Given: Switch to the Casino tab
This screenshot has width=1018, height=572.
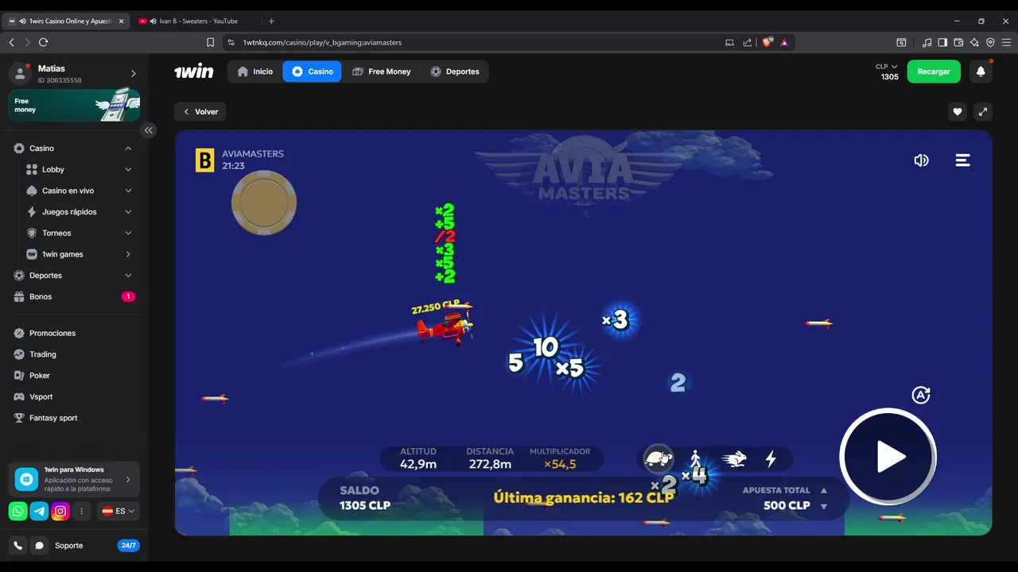Looking at the screenshot, I should tap(312, 71).
